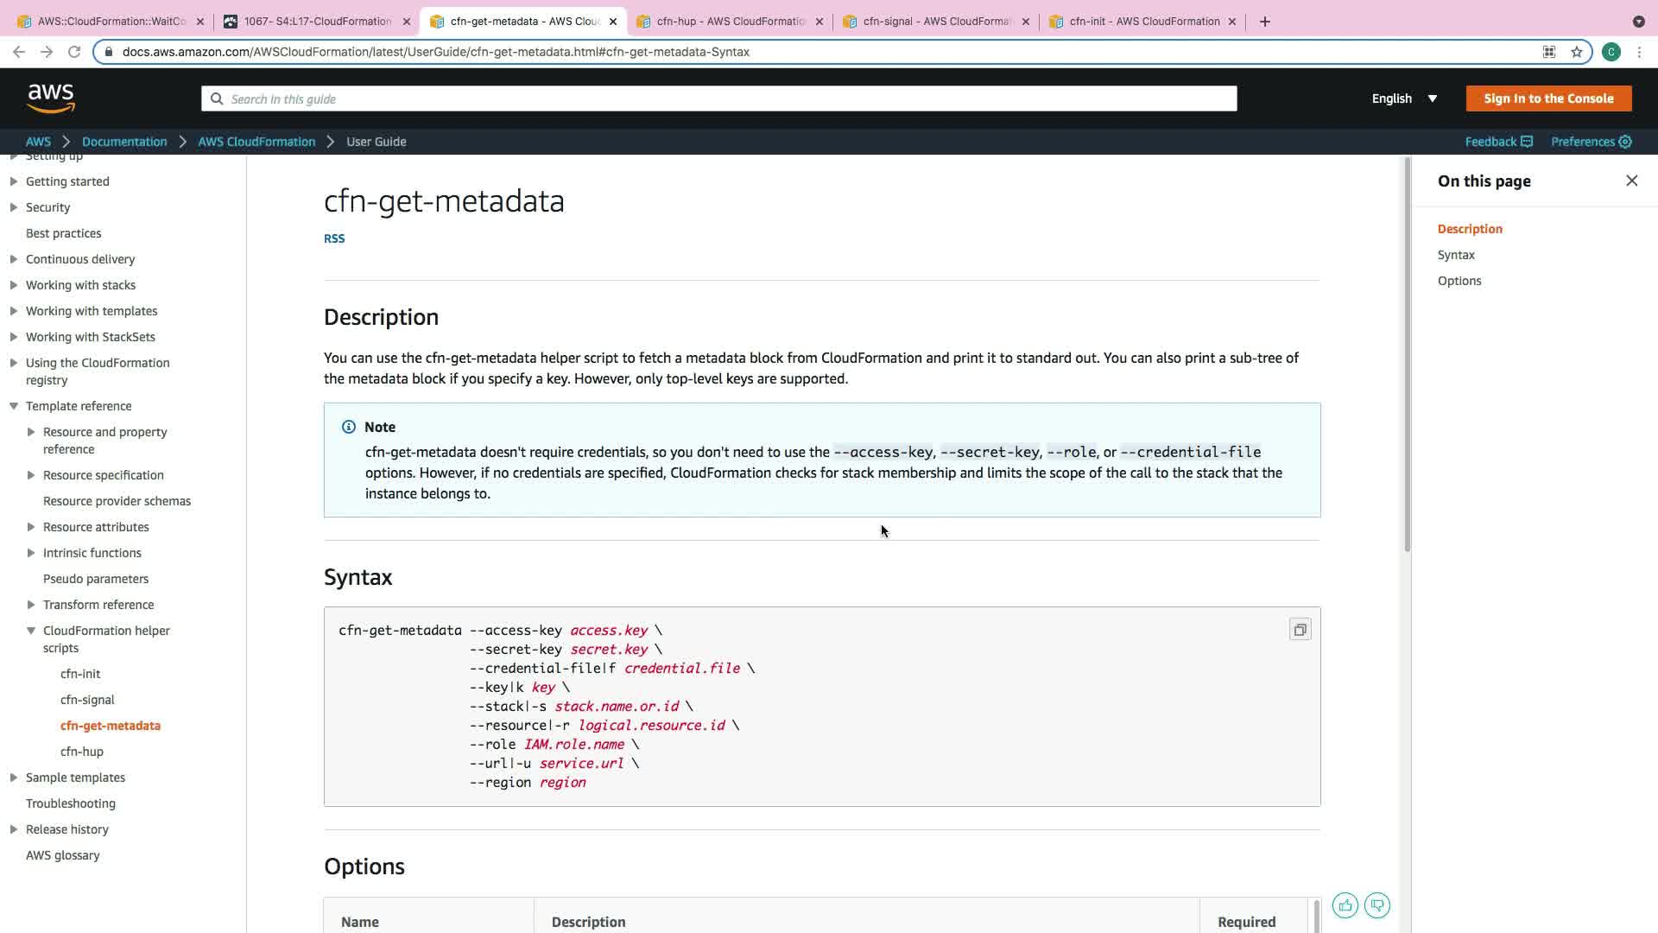Open cfn-init in the sidebar
This screenshot has width=1658, height=933.
[x=80, y=674]
